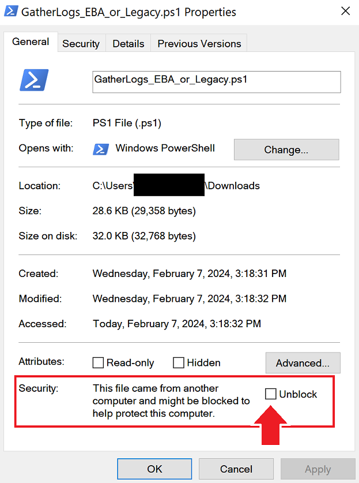Open the Details tab
Viewport: 359px width, 483px height.
coord(128,43)
